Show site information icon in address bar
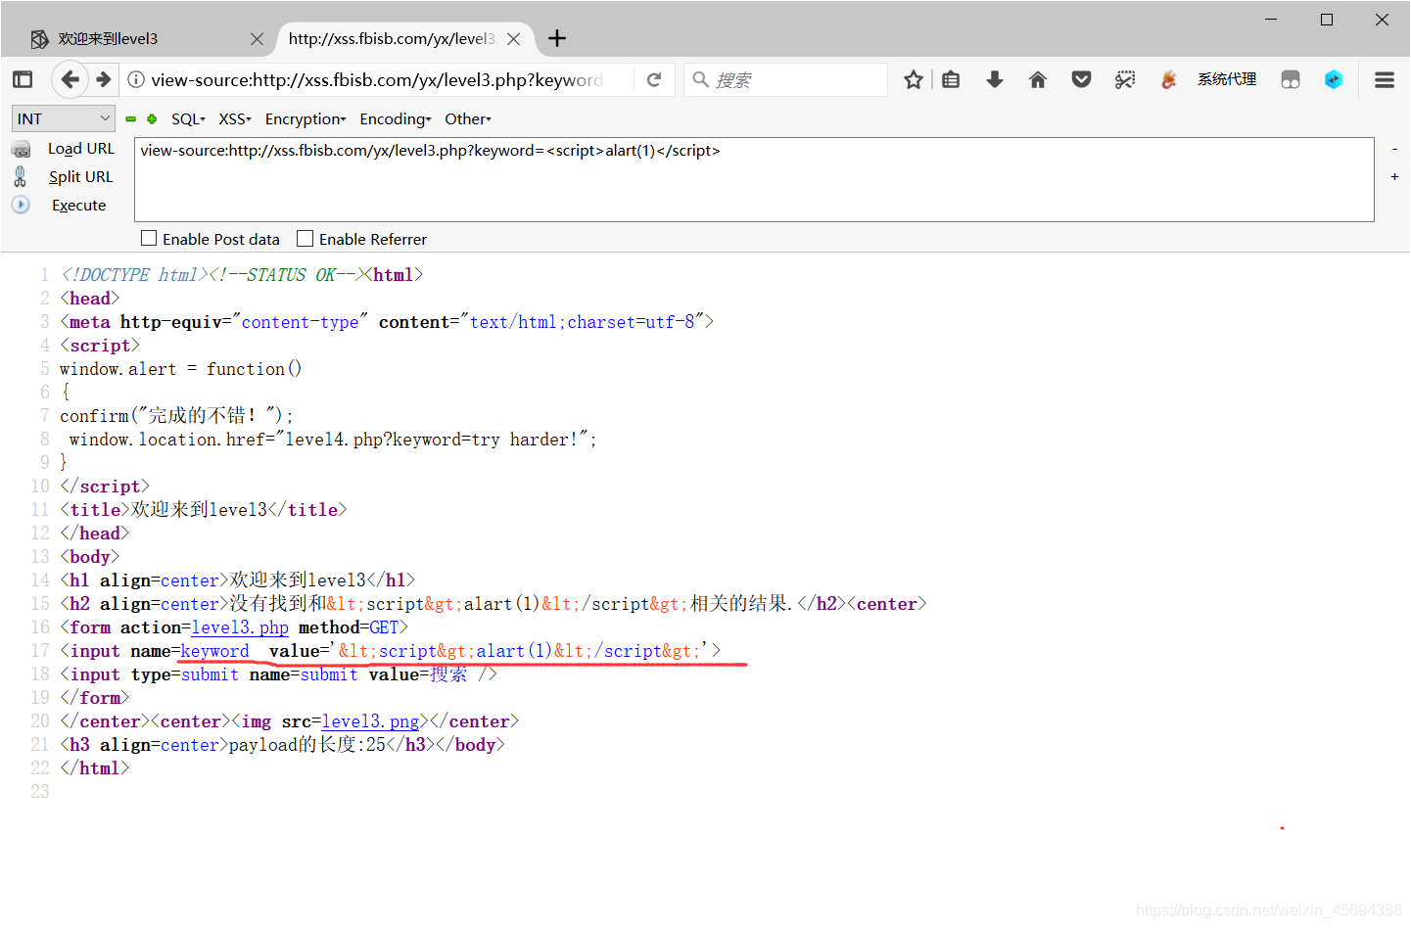The height and width of the screenshot is (928, 1411). 136,79
